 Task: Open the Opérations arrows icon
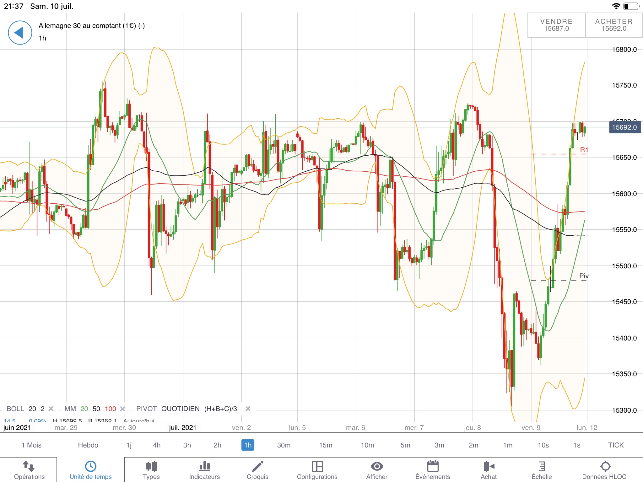click(29, 466)
